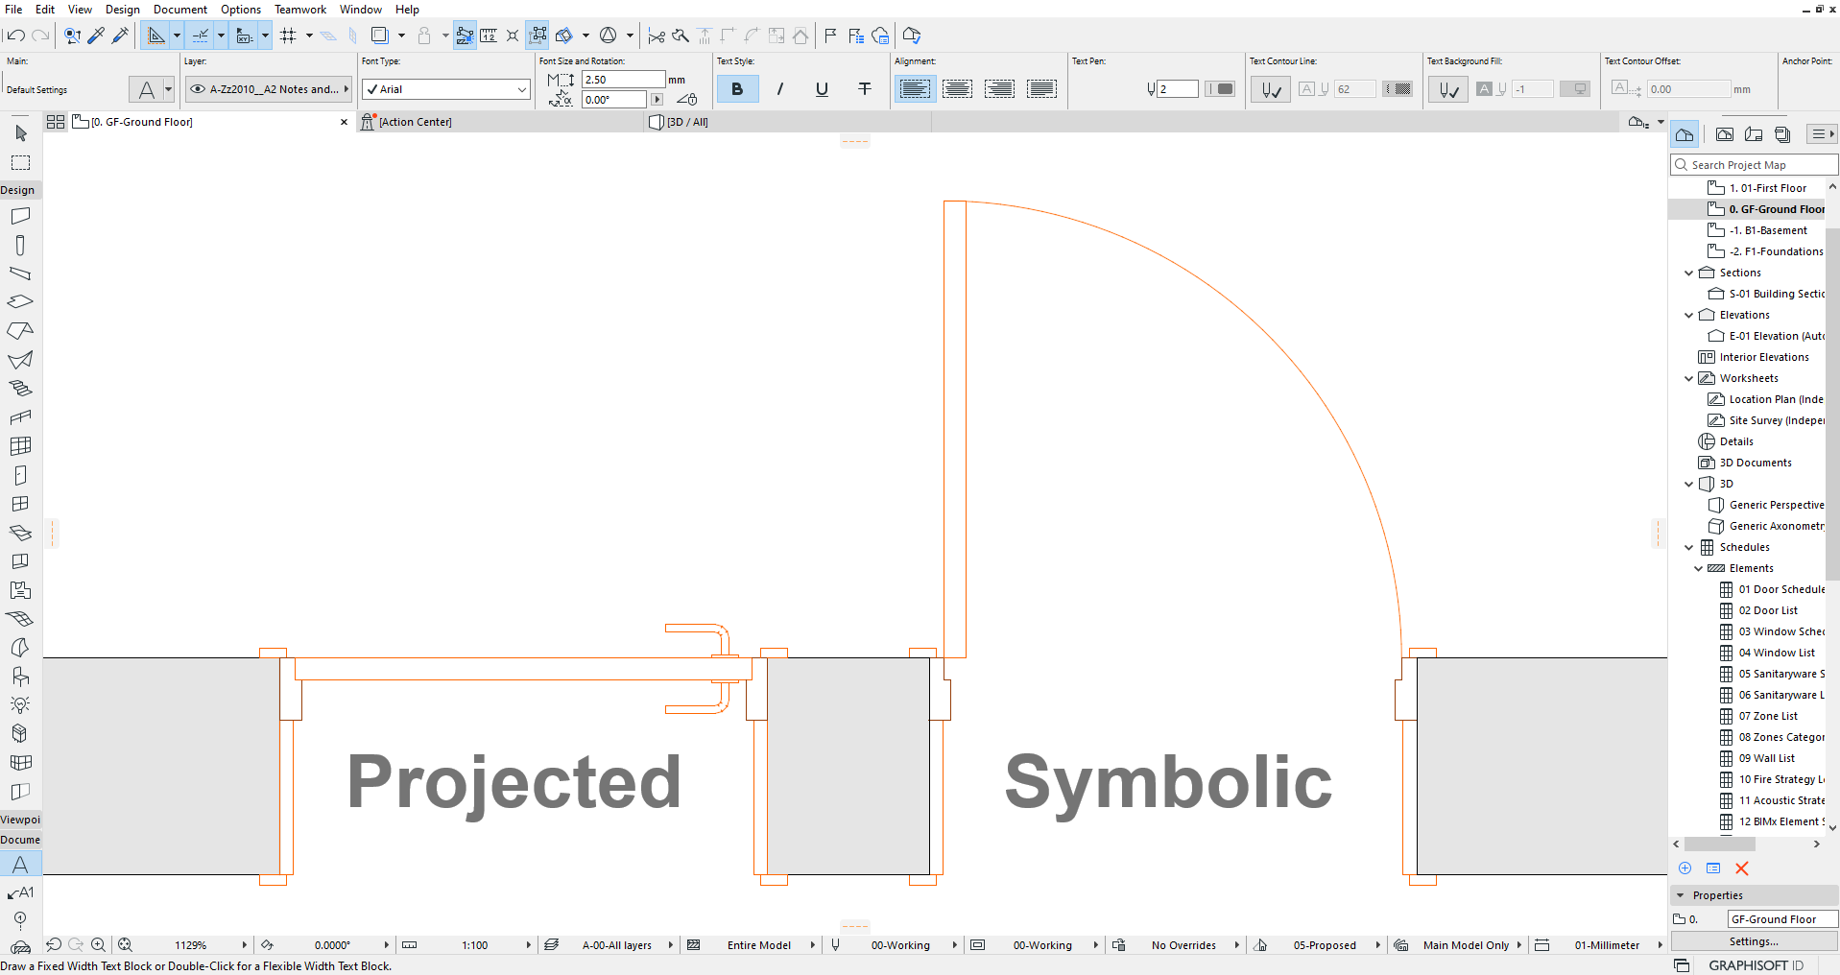Select the Marquee tool
The height and width of the screenshot is (975, 1840).
(20, 162)
